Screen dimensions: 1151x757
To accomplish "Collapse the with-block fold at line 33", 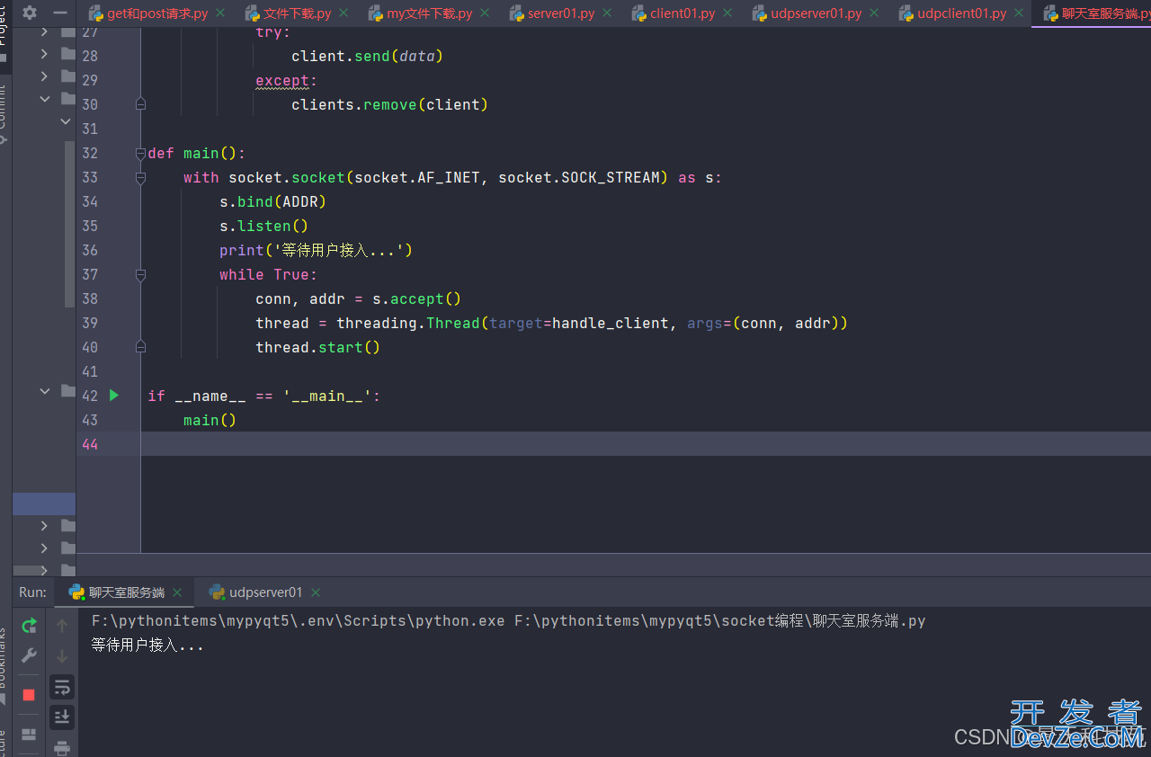I will [x=140, y=177].
